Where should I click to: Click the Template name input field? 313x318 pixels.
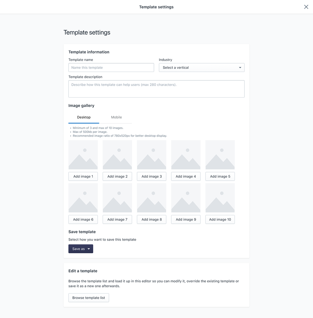tap(111, 67)
